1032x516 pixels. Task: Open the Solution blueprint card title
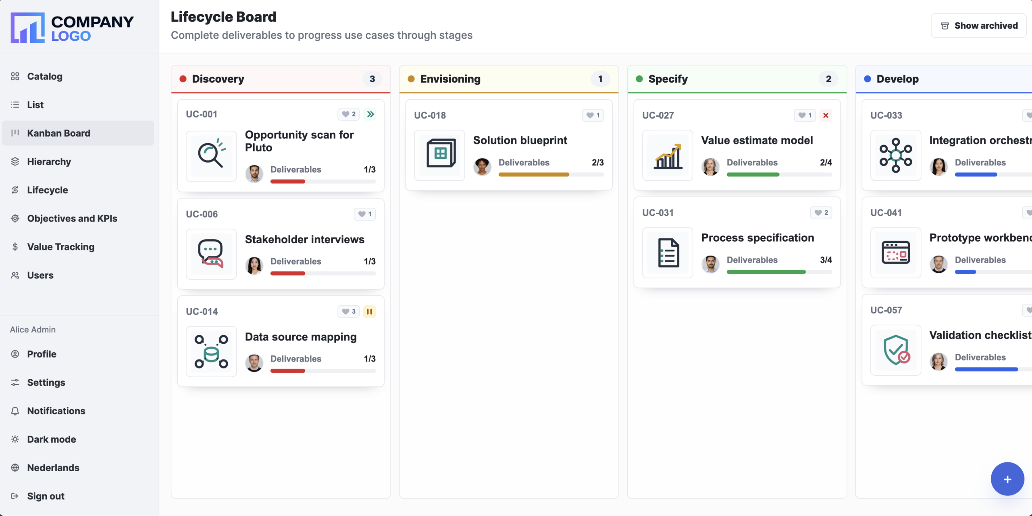click(520, 140)
